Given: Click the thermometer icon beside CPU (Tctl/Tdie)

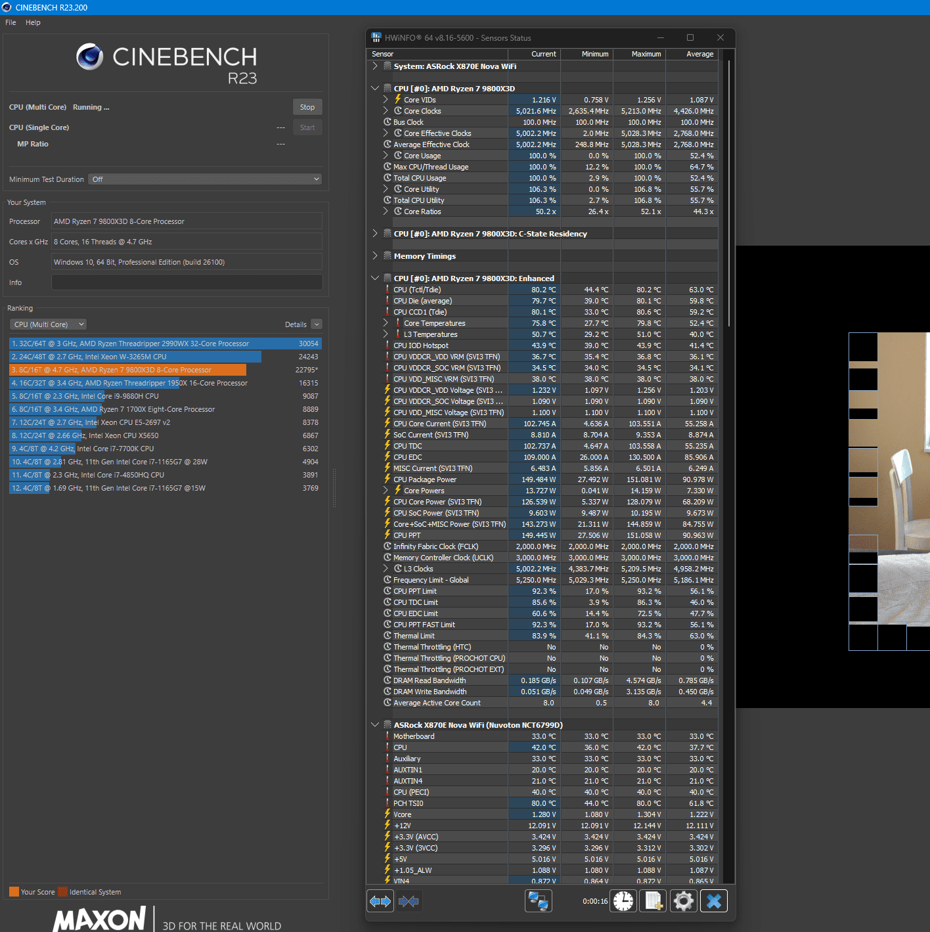Looking at the screenshot, I should pyautogui.click(x=387, y=289).
